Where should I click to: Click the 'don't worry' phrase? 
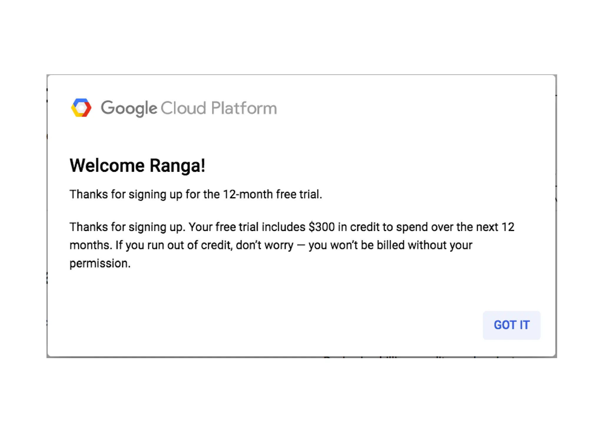coord(264,245)
